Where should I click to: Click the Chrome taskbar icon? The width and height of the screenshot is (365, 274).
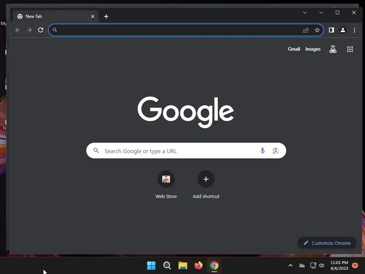tap(214, 265)
